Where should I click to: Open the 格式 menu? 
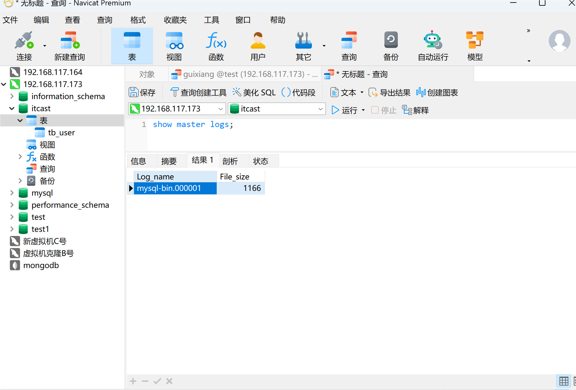pyautogui.click(x=138, y=20)
